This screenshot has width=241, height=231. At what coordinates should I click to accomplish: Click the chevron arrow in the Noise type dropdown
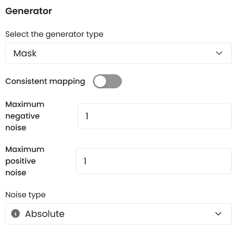[218, 214]
